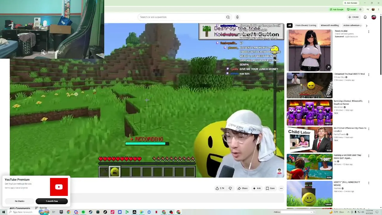The height and width of the screenshot is (215, 382).
Task: Click the YouTube Premium logo in the popup
Action: [59, 187]
